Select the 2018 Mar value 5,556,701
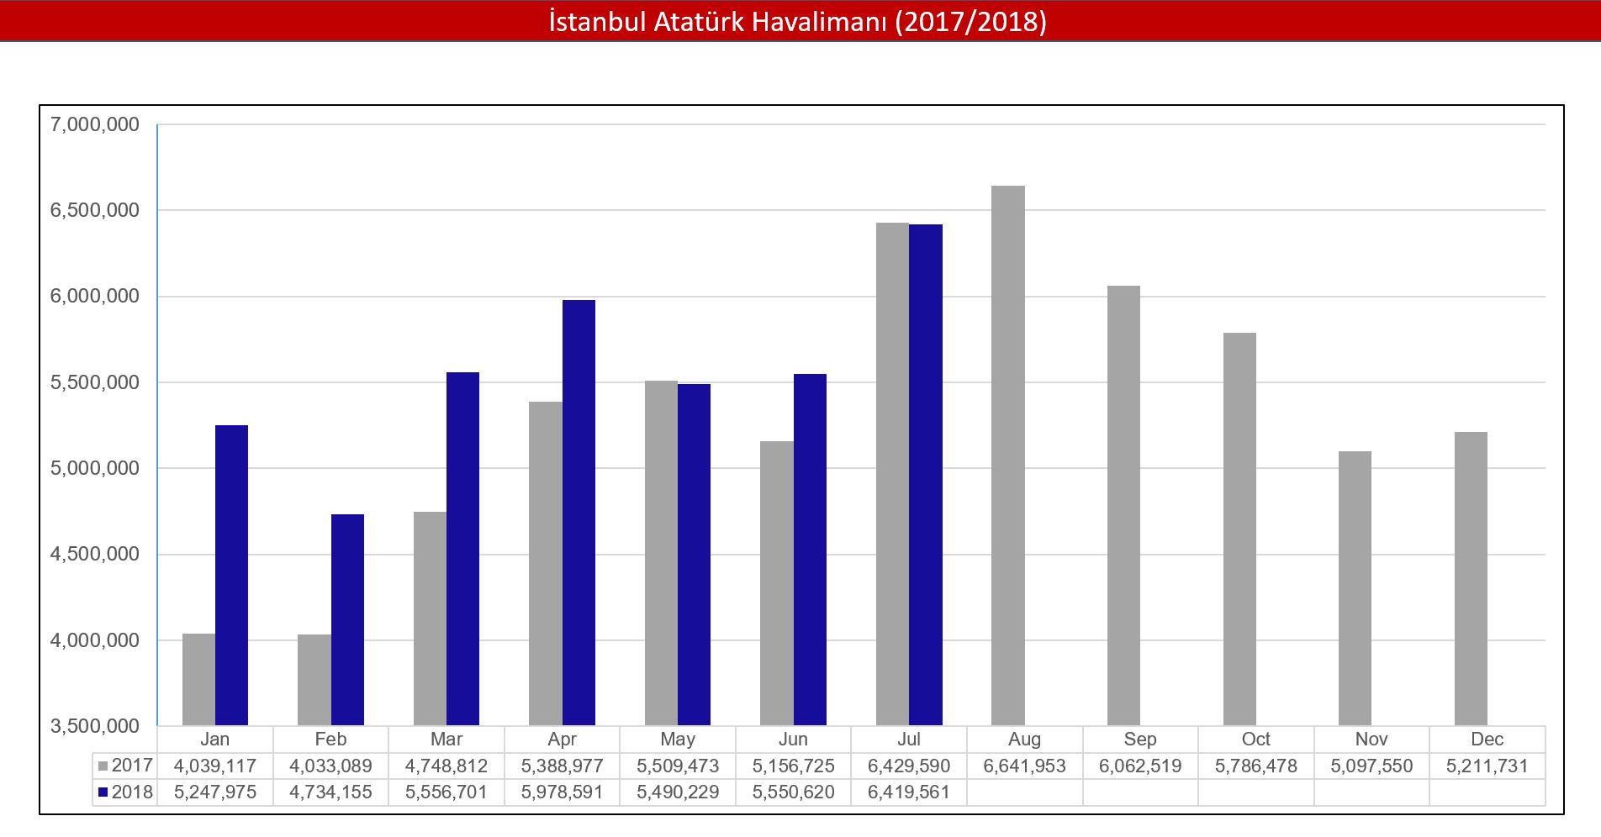The width and height of the screenshot is (1601, 837). click(446, 792)
